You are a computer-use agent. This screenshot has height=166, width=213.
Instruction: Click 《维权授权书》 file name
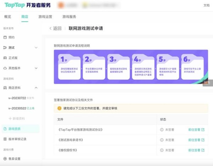68,150
